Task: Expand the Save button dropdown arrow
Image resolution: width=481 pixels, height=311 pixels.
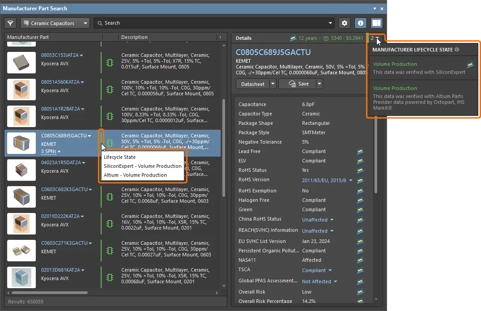Action: [x=319, y=84]
